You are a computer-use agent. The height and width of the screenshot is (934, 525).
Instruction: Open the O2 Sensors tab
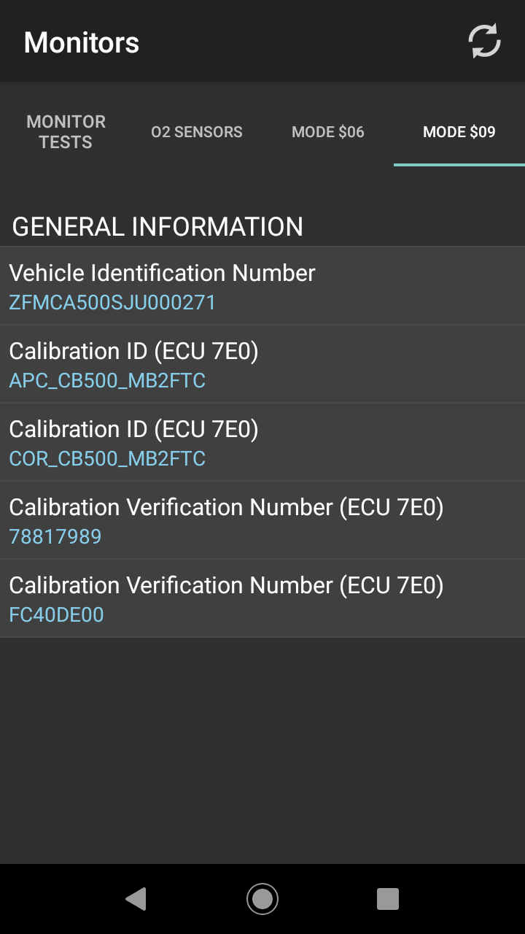click(x=197, y=132)
